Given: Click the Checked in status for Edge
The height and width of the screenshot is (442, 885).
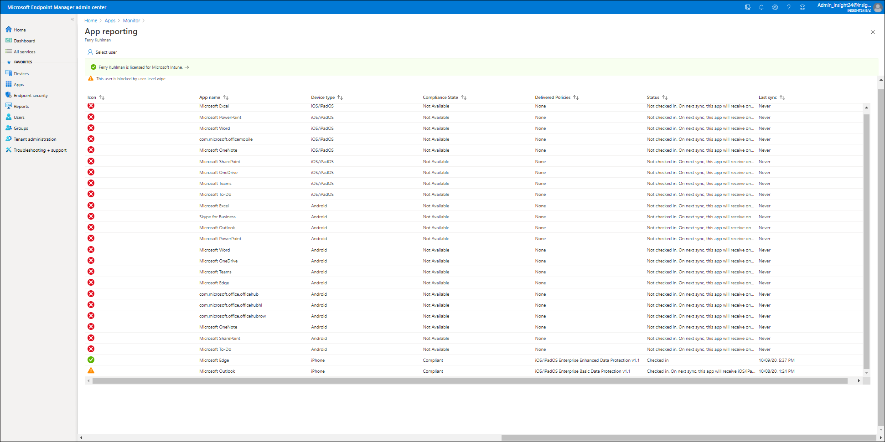Looking at the screenshot, I should coord(657,360).
